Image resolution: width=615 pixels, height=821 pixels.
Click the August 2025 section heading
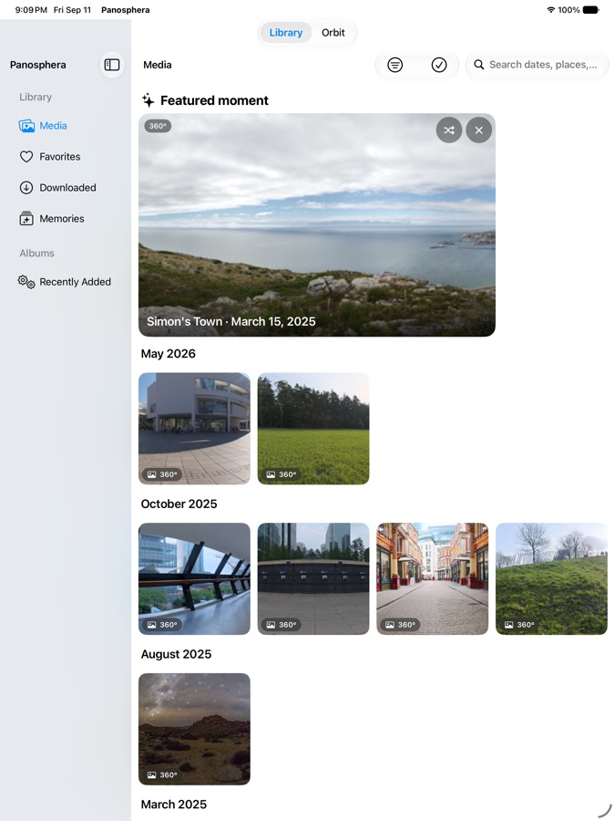(176, 654)
